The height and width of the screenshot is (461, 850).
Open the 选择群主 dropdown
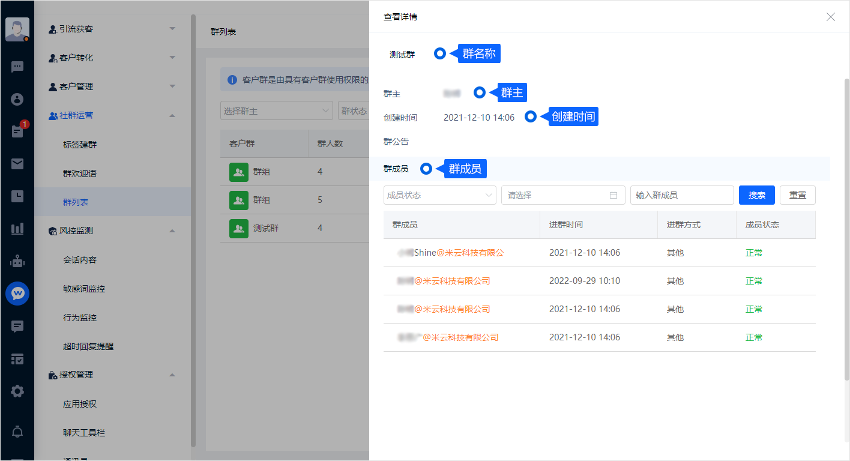tap(276, 111)
